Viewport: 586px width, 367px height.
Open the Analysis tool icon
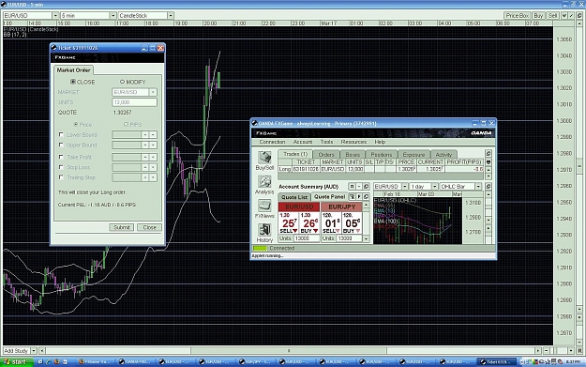pyautogui.click(x=264, y=182)
